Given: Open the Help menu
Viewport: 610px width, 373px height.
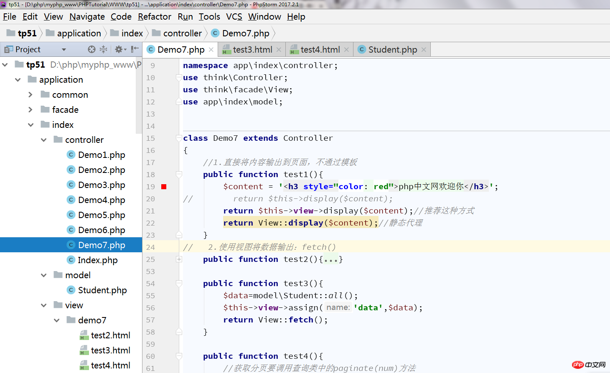Looking at the screenshot, I should tap(296, 17).
